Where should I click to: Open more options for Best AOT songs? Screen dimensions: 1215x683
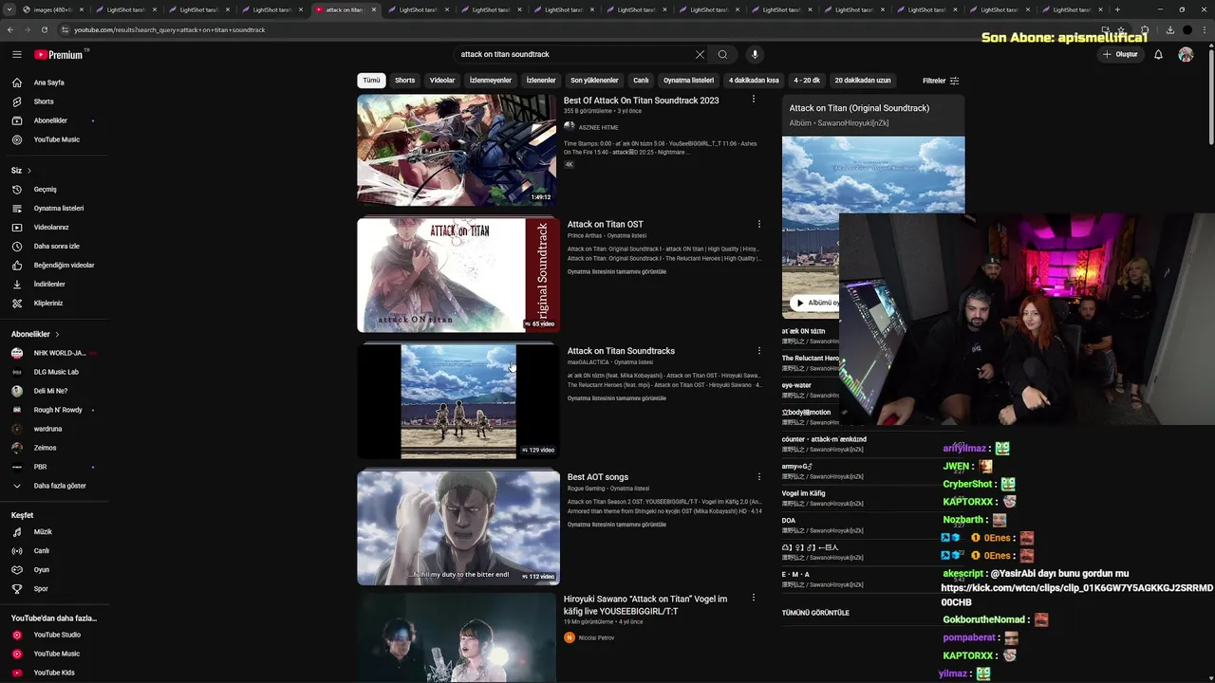[758, 477]
